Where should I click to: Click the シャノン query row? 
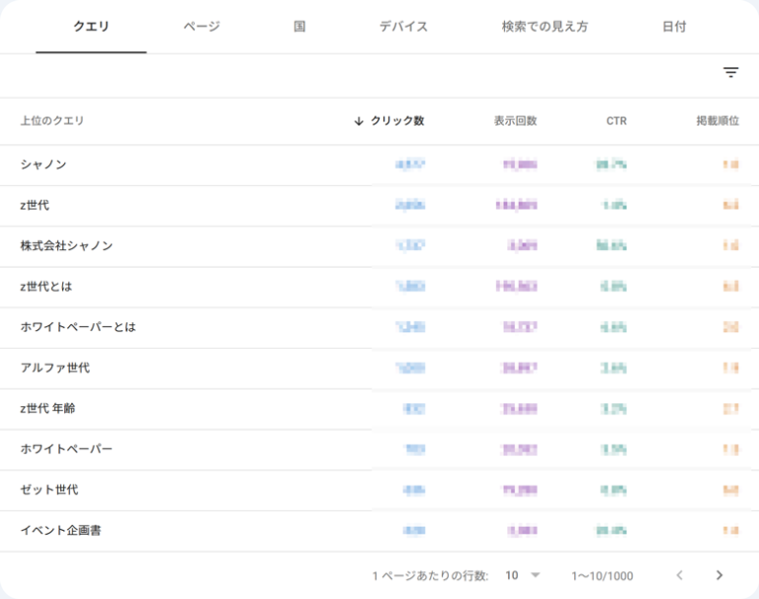coord(43,165)
